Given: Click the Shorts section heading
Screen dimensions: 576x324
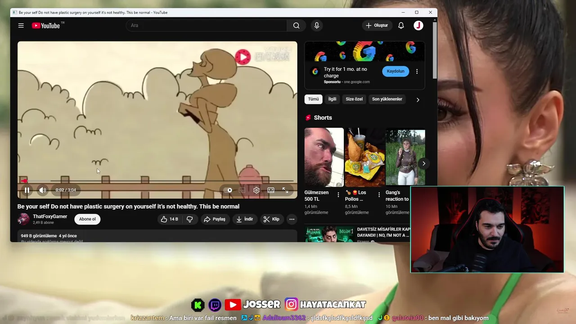Looking at the screenshot, I should pyautogui.click(x=323, y=117).
